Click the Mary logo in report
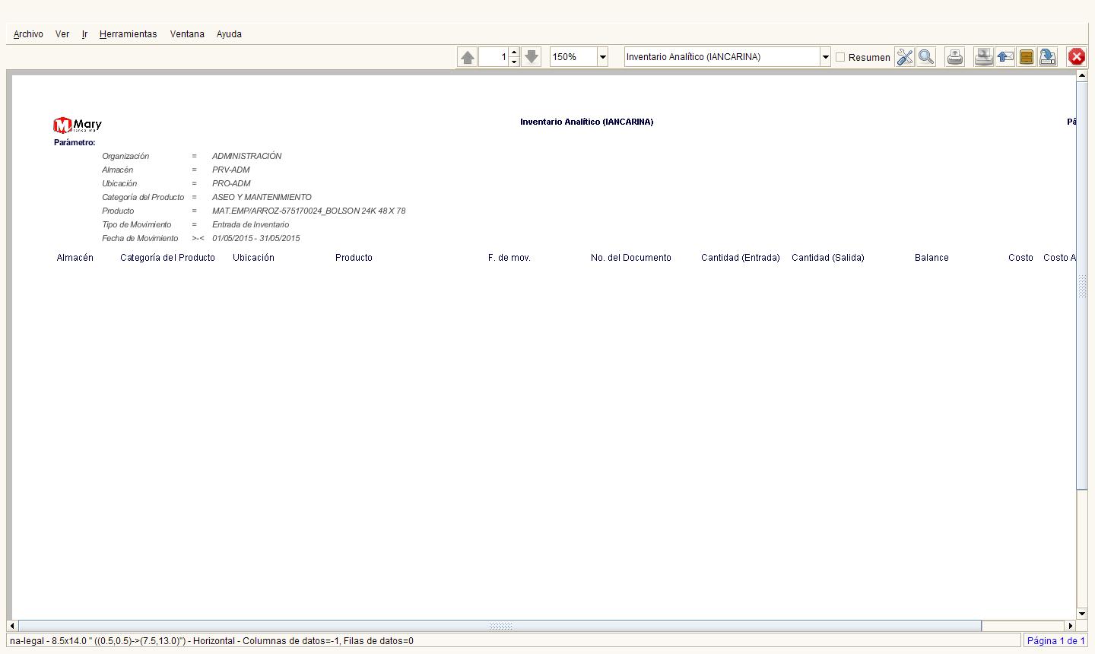 pos(78,125)
